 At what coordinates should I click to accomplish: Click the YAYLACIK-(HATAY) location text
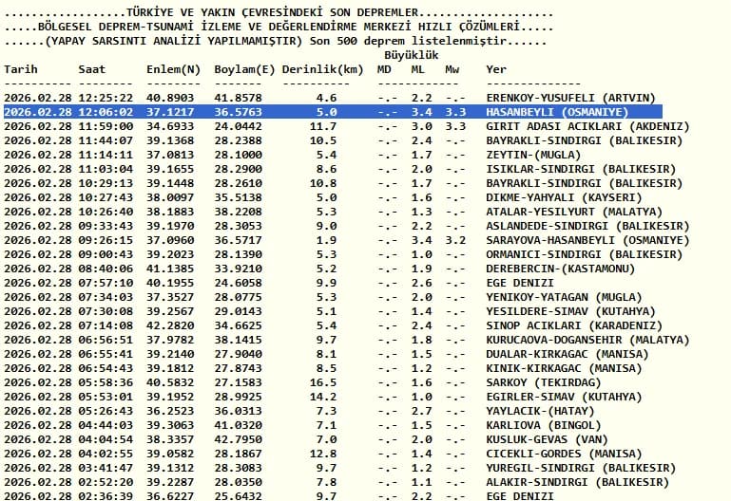pyautogui.click(x=540, y=411)
